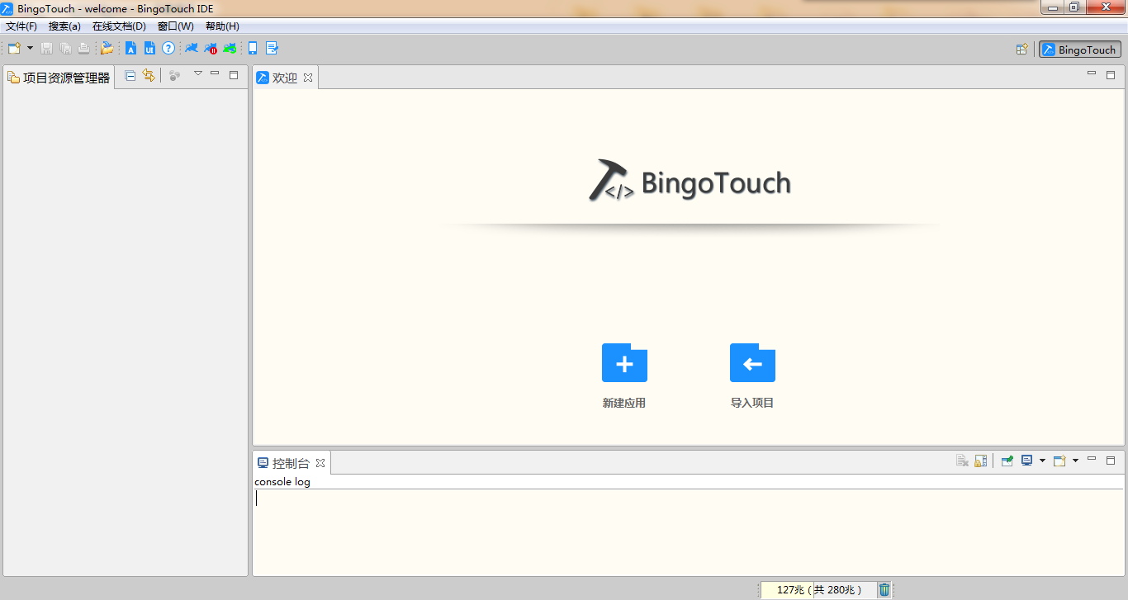The image size is (1128, 600).
Task: Click the heap memory status bar 127兆
Action: point(817,589)
